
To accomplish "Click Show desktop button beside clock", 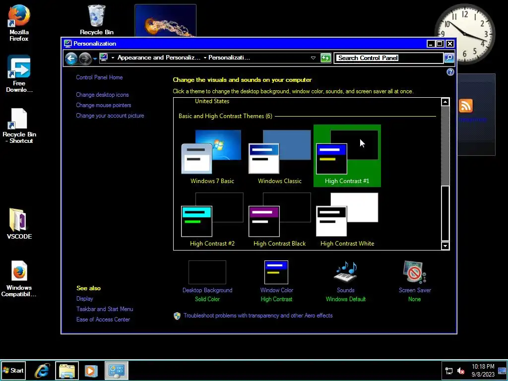I will coord(502,371).
